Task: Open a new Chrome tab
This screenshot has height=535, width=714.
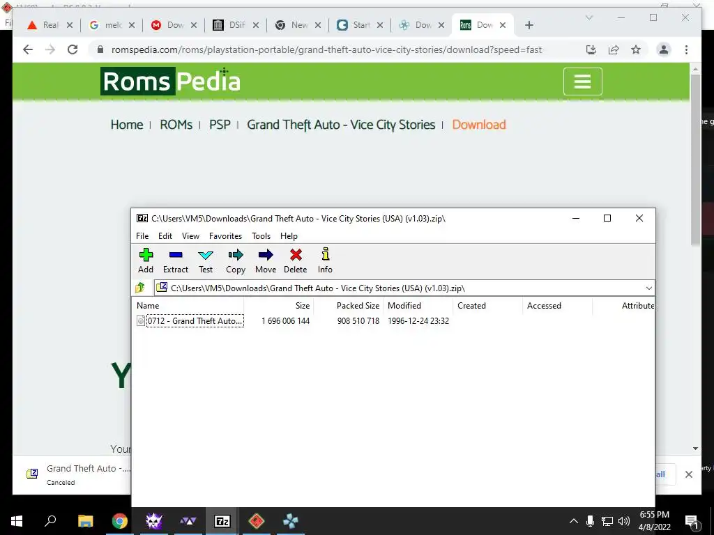Action: (529, 25)
